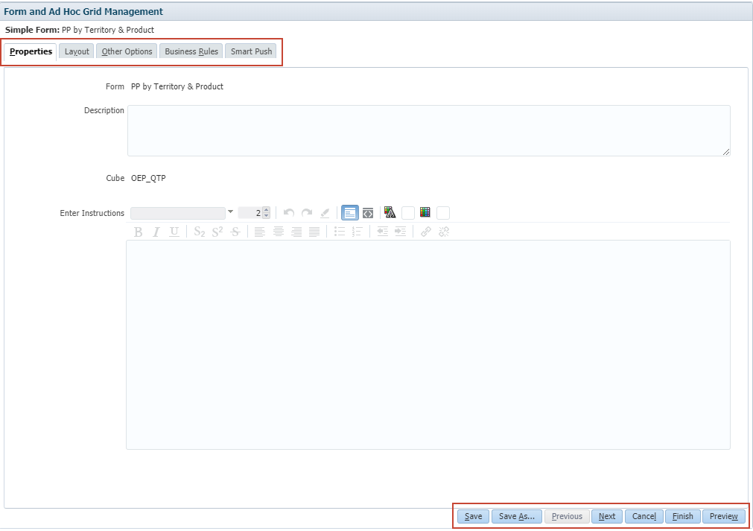Click the Finish button
Viewport: 753px width, 531px height.
point(683,516)
